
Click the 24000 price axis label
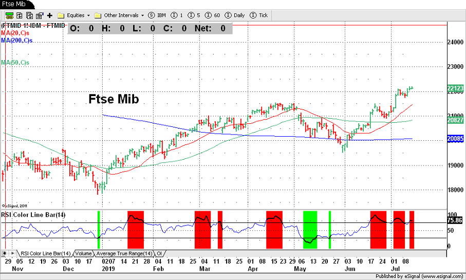click(x=455, y=42)
